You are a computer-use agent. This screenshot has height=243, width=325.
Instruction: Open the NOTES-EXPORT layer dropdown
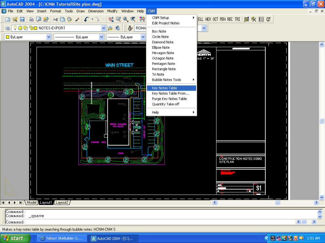pyautogui.click(x=104, y=28)
